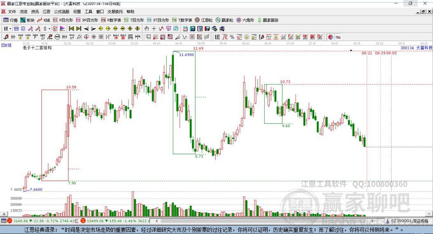
Task: Click the n² drawing tool icon
Action: pos(72,37)
